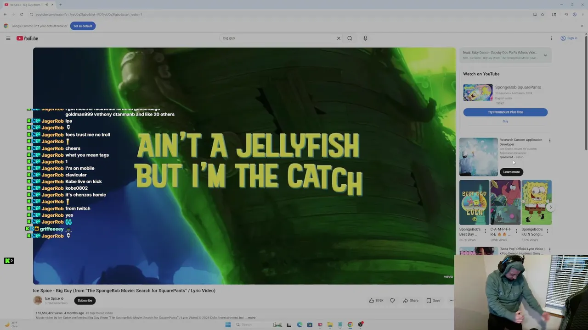The height and width of the screenshot is (330, 588).
Task: Open options for Research Custom Application ad
Action: (549, 141)
